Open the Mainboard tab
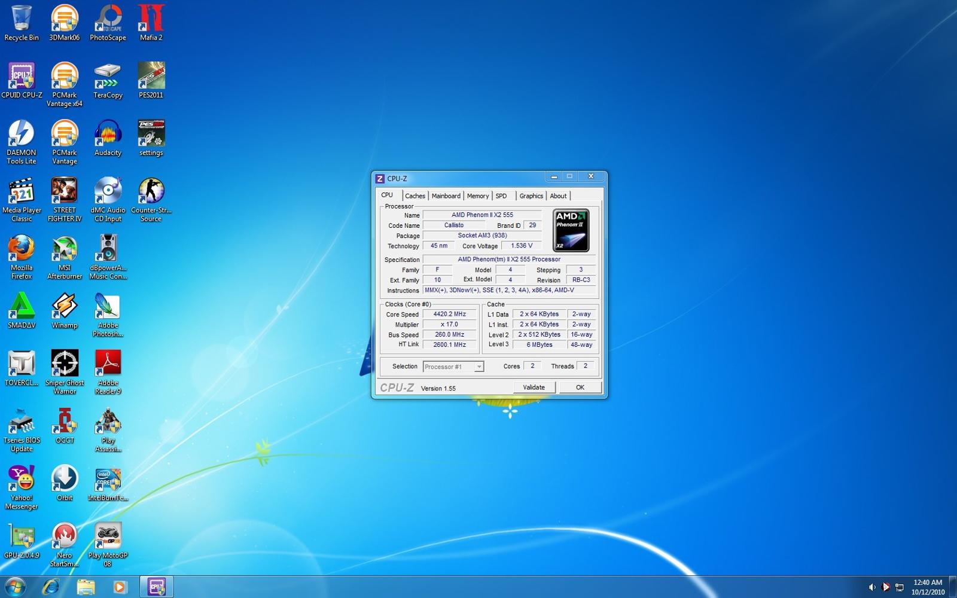Viewport: 957px width, 598px height. tap(446, 196)
